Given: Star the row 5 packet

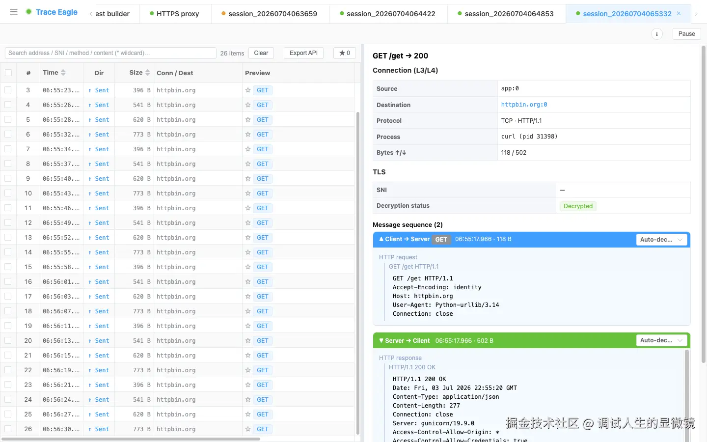Looking at the screenshot, I should (248, 120).
